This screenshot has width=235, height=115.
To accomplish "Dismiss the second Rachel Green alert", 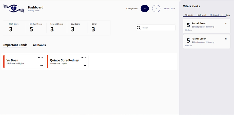I will [x=226, y=39].
